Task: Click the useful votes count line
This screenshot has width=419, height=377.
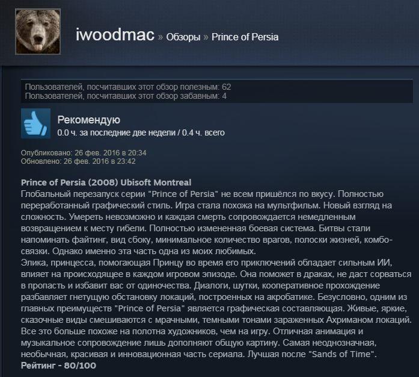Action: (x=127, y=87)
